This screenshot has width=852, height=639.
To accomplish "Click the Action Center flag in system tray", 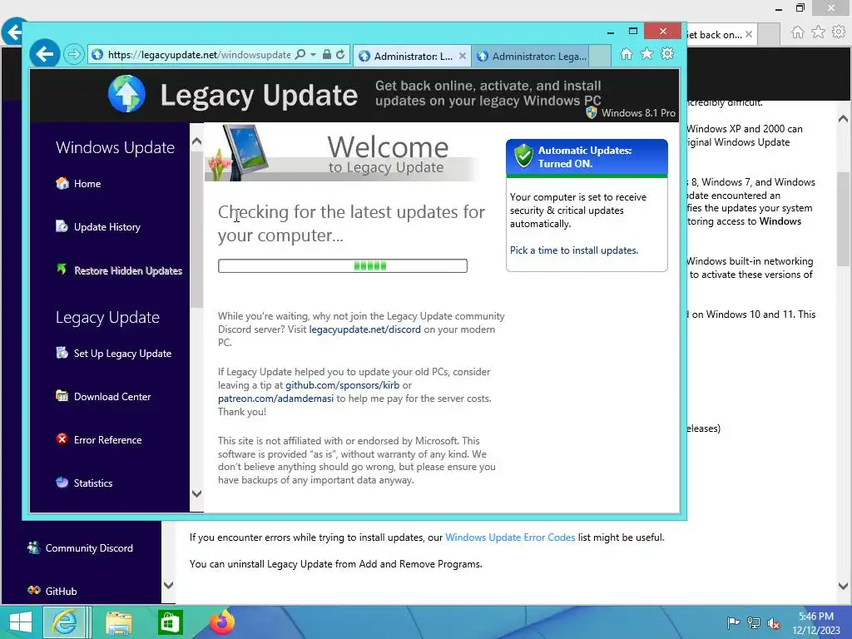I will click(x=733, y=623).
